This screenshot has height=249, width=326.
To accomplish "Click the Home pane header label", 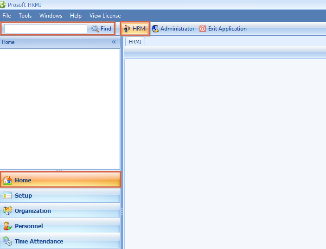I will click(8, 42).
